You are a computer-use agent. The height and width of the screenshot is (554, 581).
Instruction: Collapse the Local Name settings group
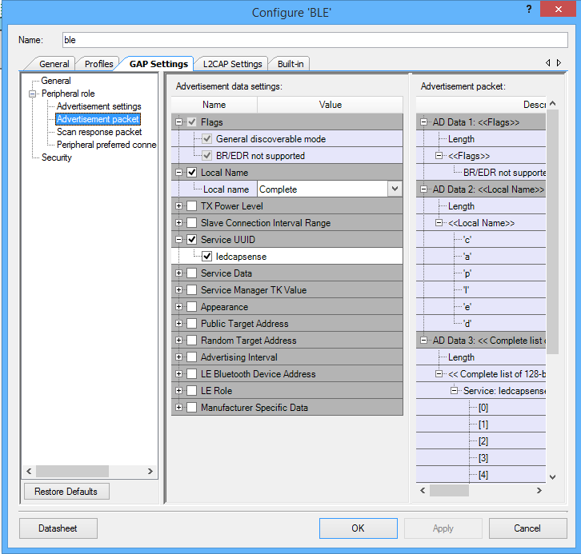(x=178, y=173)
